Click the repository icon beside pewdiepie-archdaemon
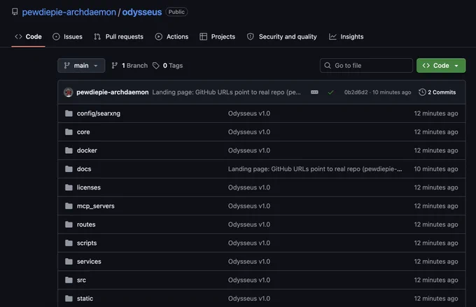Viewport: 476px width, 307px height. point(15,12)
